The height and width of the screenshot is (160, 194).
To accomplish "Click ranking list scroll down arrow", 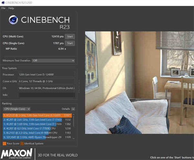I will tap(74, 138).
